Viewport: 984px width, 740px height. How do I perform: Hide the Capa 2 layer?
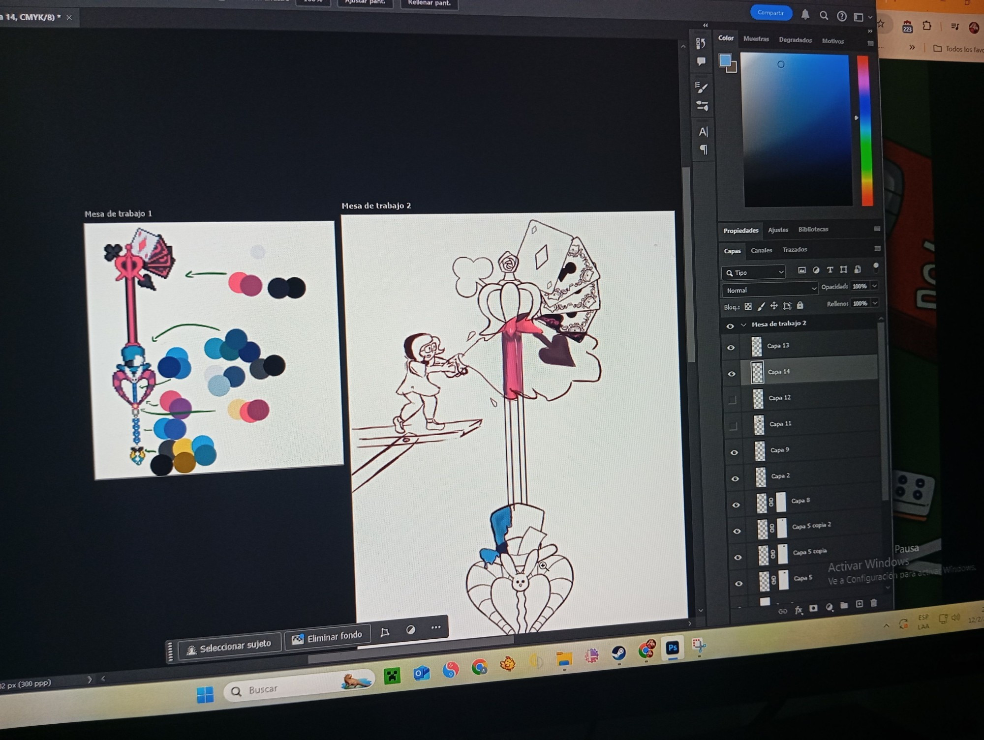[735, 478]
